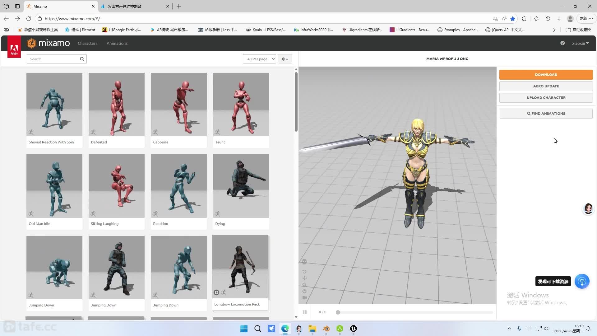597x336 pixels.
Task: Click the 发现可下载资源 label
Action: (x=553, y=281)
